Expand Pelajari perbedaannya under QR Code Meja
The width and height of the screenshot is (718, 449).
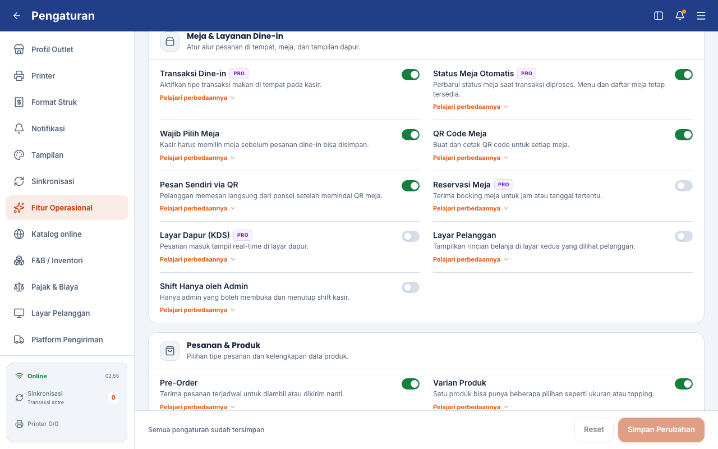pos(471,158)
